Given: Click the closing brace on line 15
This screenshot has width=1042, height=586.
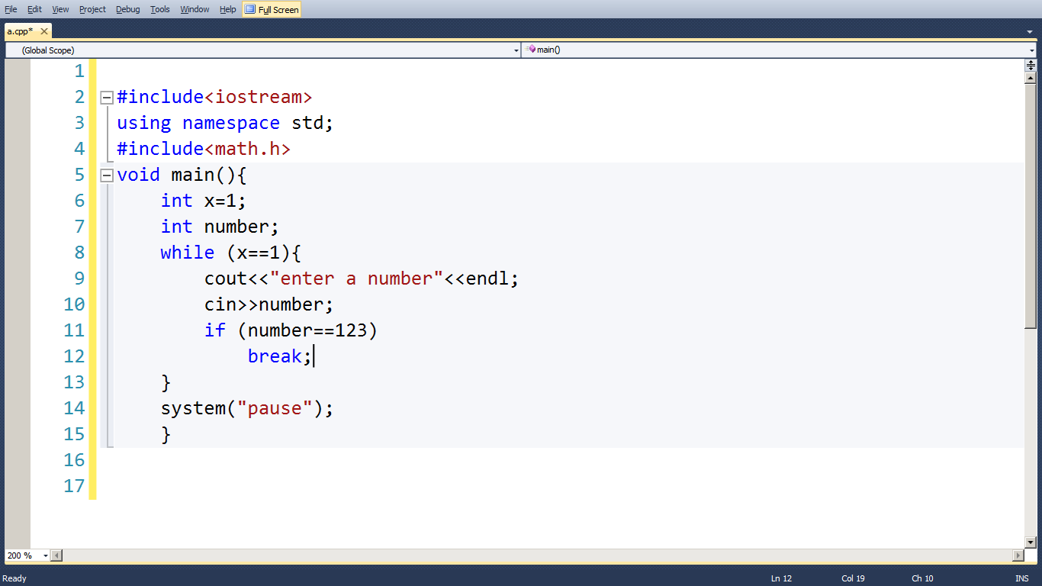Looking at the screenshot, I should [166, 435].
